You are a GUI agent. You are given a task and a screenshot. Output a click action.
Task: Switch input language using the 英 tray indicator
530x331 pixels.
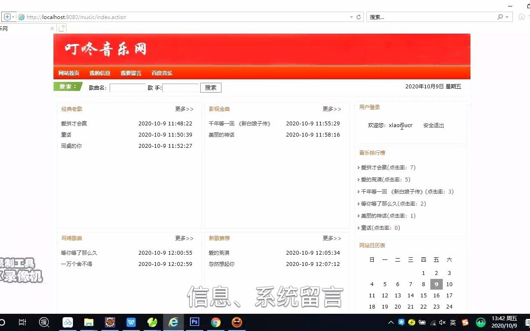452,322
